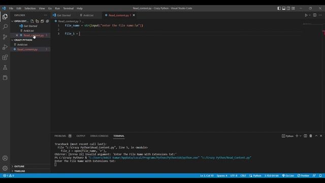
Task: Open notifications bell in status bar
Action: pyautogui.click(x=320, y=175)
